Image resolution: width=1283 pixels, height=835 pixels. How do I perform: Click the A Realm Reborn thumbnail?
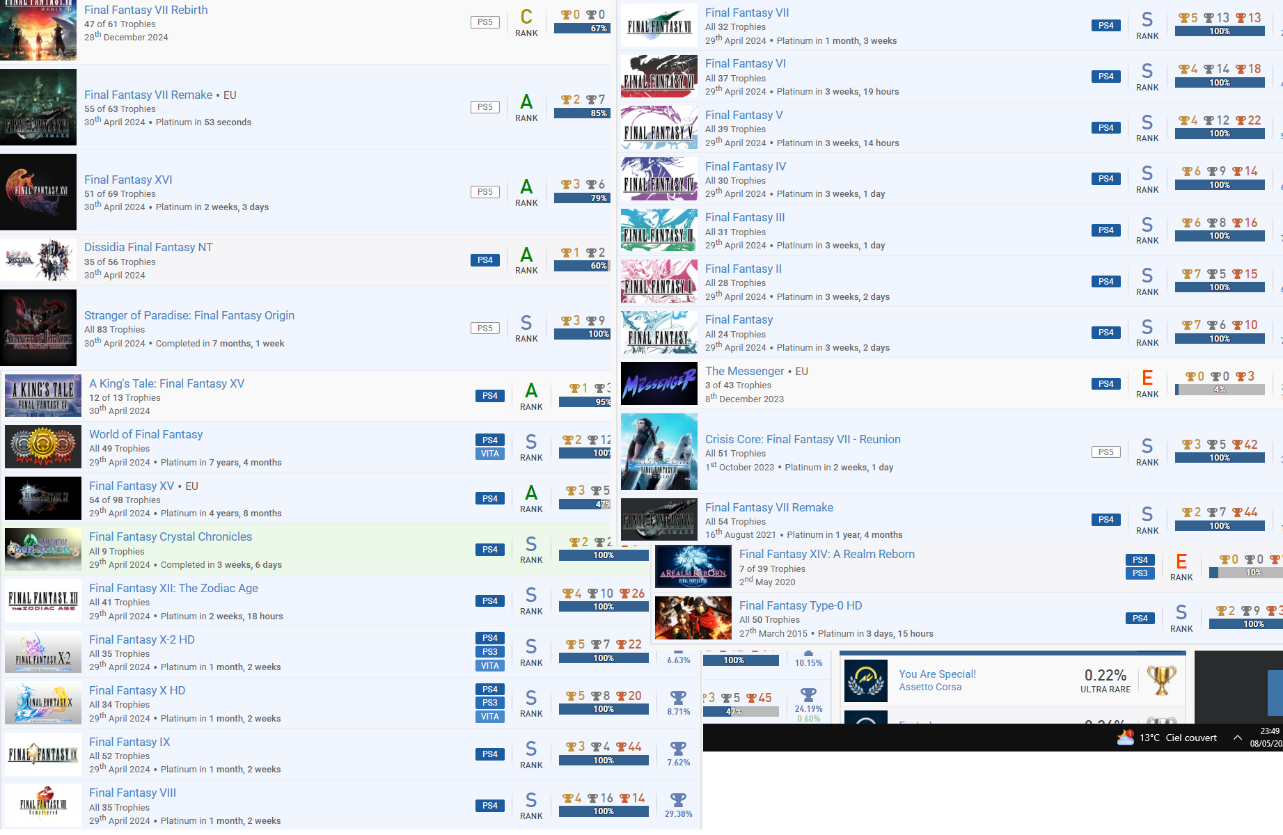point(693,566)
